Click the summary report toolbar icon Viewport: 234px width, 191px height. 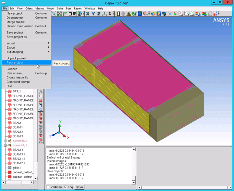coord(210,14)
